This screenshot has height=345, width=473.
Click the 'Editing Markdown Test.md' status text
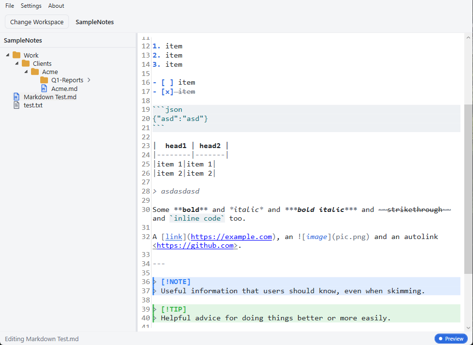pos(42,339)
